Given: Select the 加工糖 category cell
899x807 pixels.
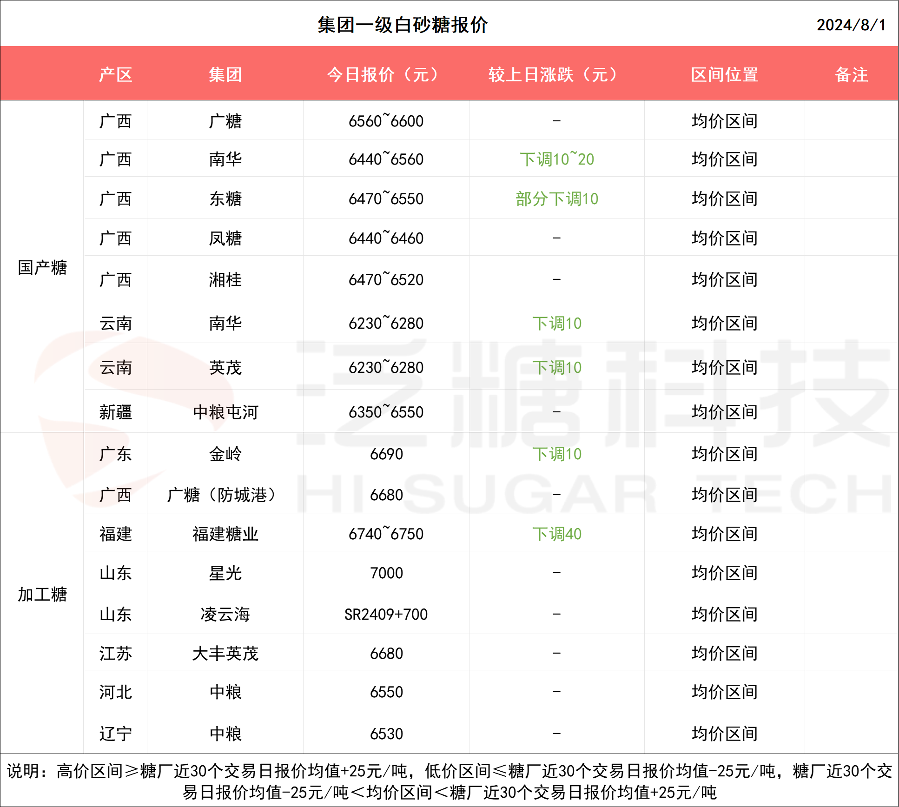Looking at the screenshot, I should (x=42, y=594).
